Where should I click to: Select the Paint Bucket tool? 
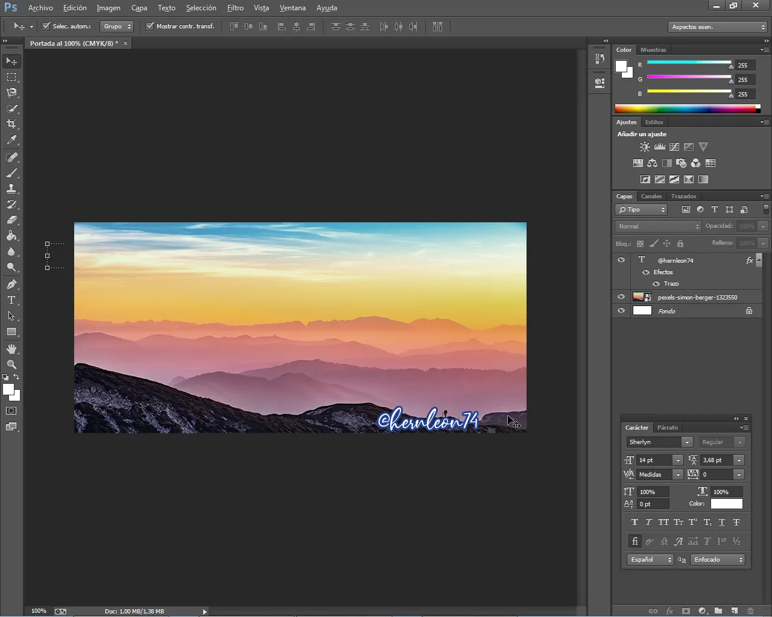coord(11,236)
